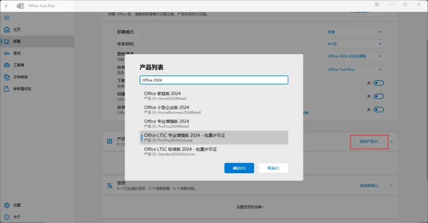The image size is (428, 223).
Task: Open 激活 activation page
Action: pyautogui.click(x=37, y=53)
